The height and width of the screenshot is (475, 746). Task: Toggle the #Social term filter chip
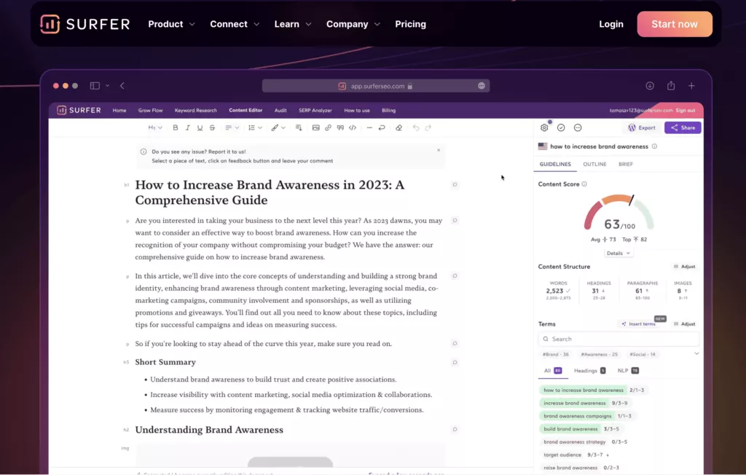(642, 354)
